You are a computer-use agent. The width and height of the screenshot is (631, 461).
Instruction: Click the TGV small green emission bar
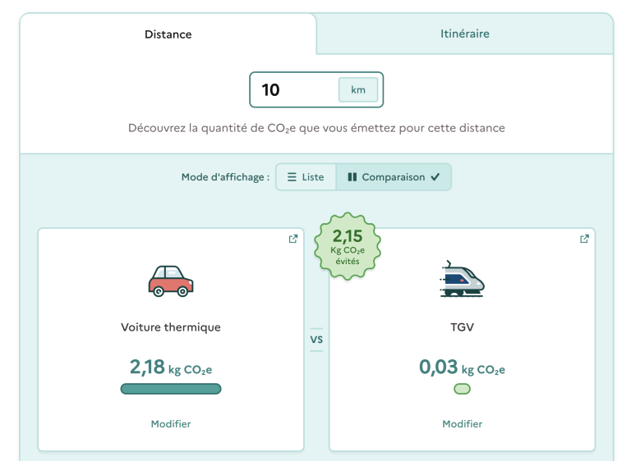click(x=462, y=389)
